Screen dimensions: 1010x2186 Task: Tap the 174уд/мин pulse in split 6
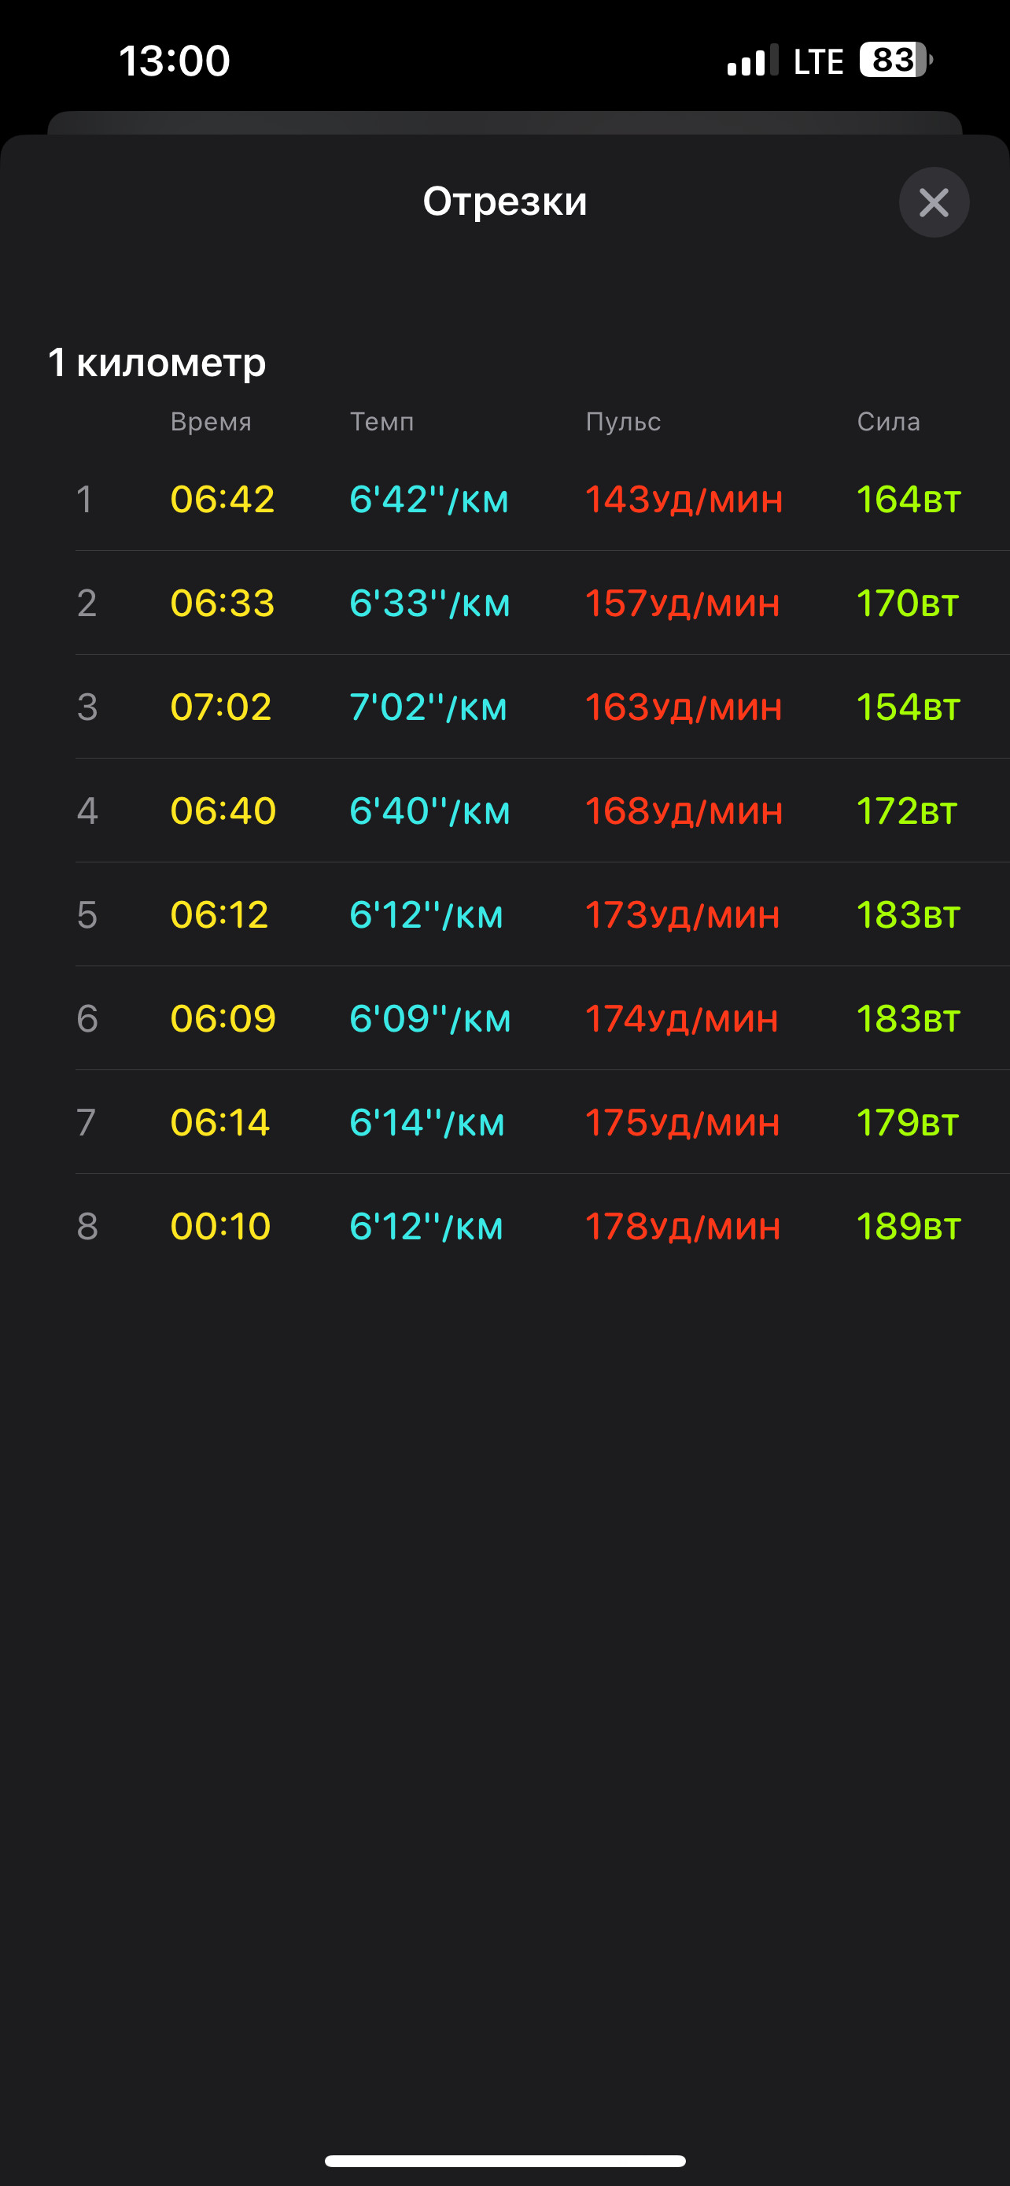(682, 1019)
